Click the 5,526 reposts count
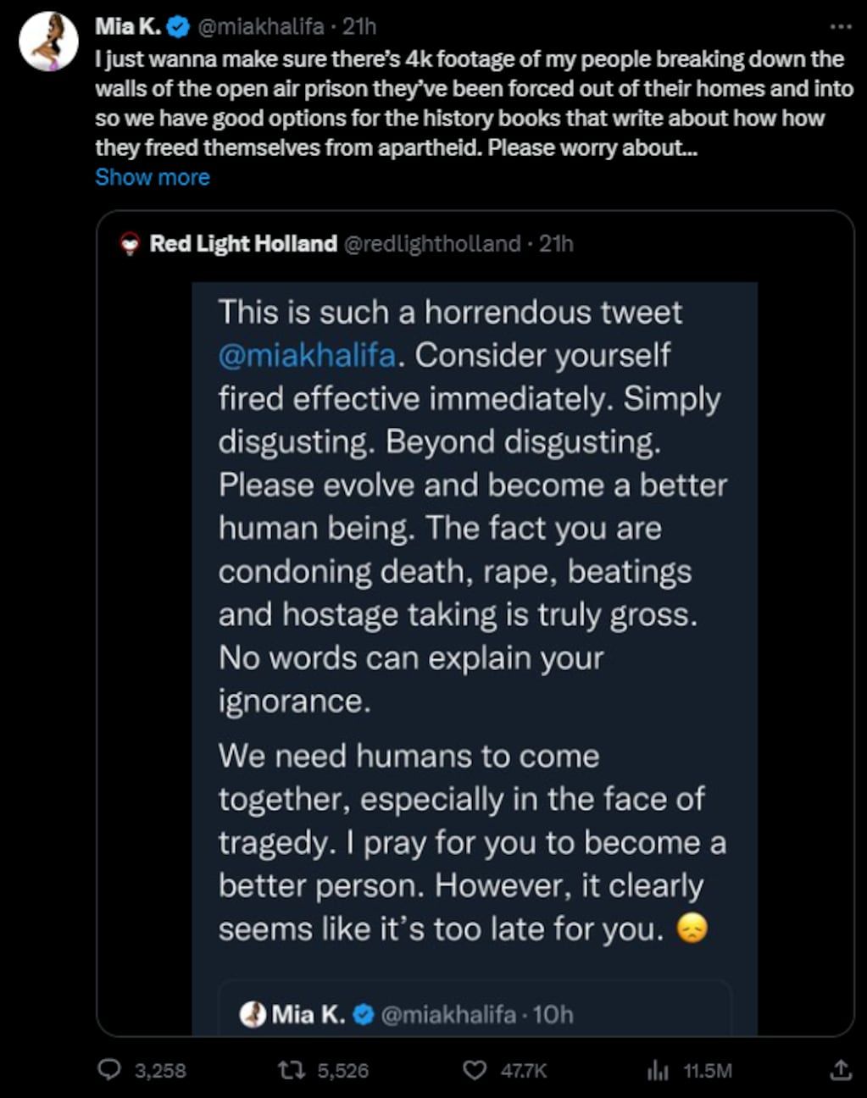Screen dimensions: 867x1098 tap(342, 1071)
